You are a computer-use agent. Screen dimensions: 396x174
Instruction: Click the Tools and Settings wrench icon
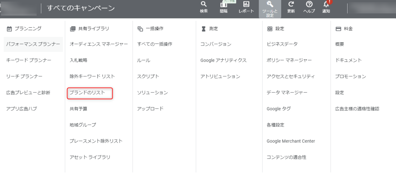[270, 5]
